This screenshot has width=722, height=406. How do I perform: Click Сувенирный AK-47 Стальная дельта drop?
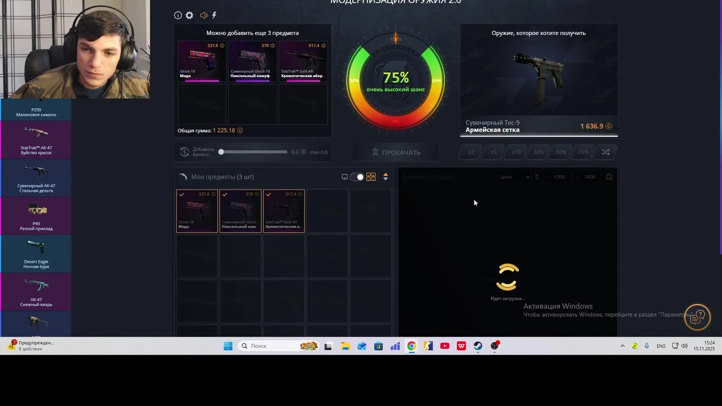click(36, 178)
